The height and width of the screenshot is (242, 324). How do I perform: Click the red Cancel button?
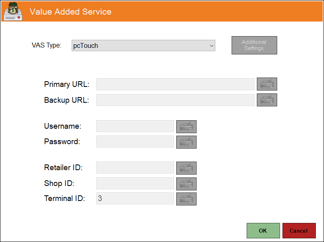299,231
